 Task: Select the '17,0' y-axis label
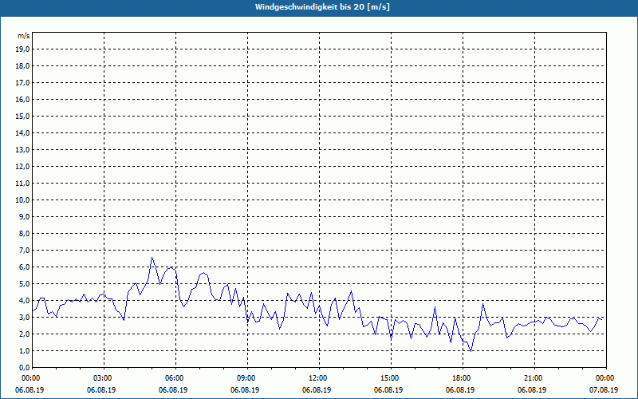pyautogui.click(x=23, y=83)
